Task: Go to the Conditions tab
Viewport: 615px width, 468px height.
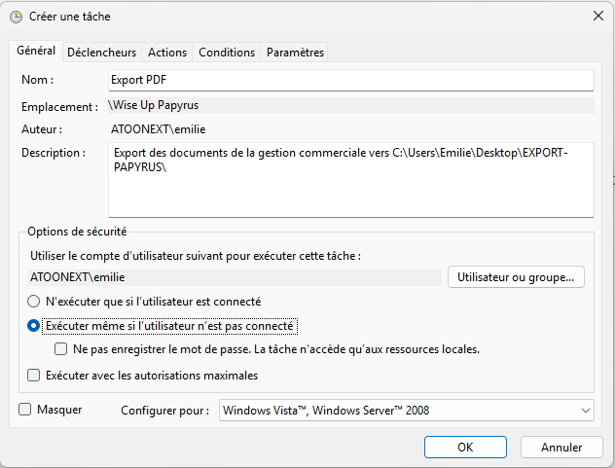Action: click(x=227, y=53)
